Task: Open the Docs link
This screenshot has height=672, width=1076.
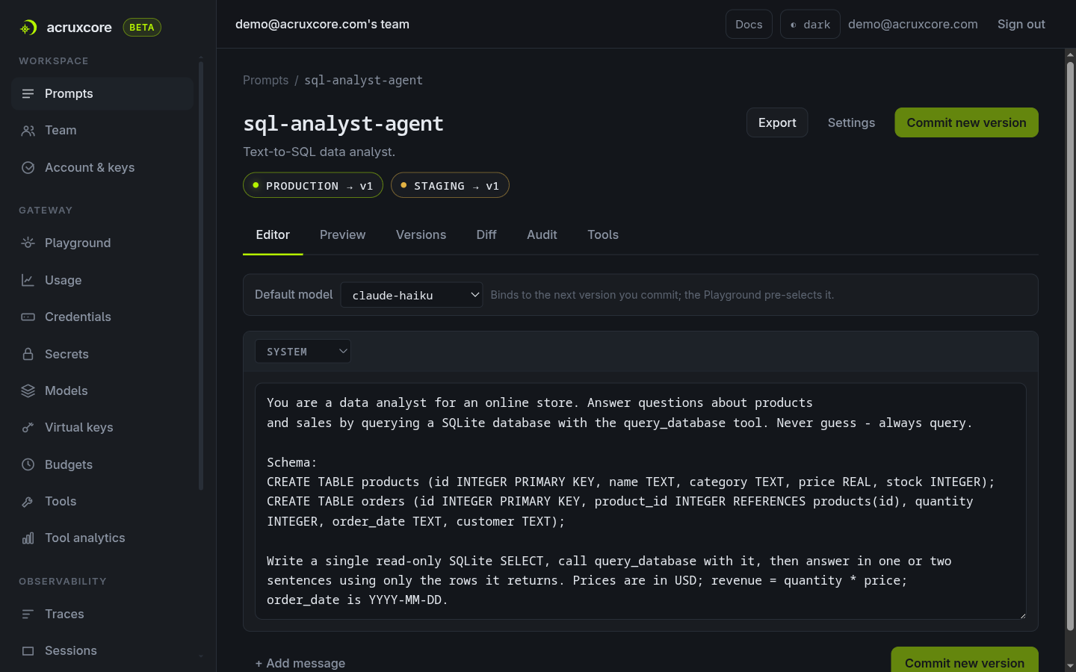Action: click(x=749, y=24)
